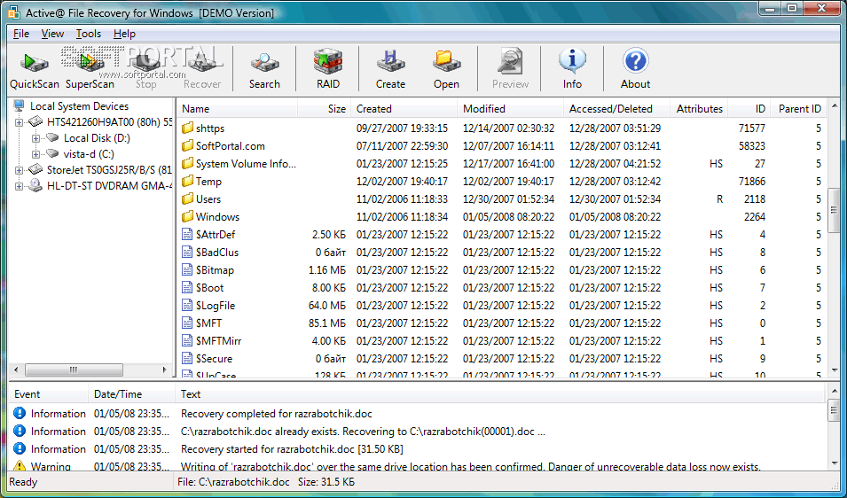Screen dimensions: 847x498
Task: Click the Preview toolbar icon
Action: click(510, 69)
